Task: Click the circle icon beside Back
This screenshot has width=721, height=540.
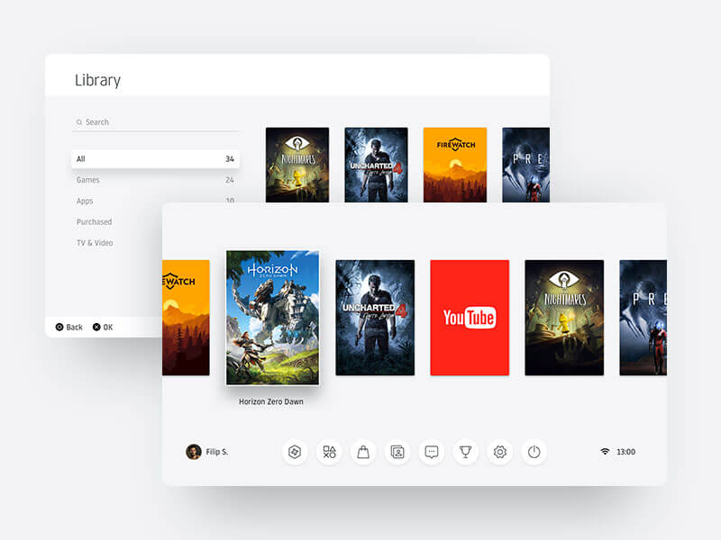Action: coord(59,327)
